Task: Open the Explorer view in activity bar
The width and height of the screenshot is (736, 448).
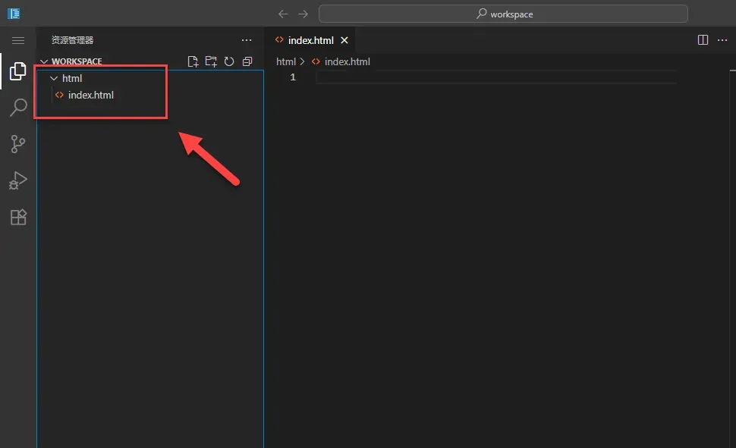Action: 17,72
